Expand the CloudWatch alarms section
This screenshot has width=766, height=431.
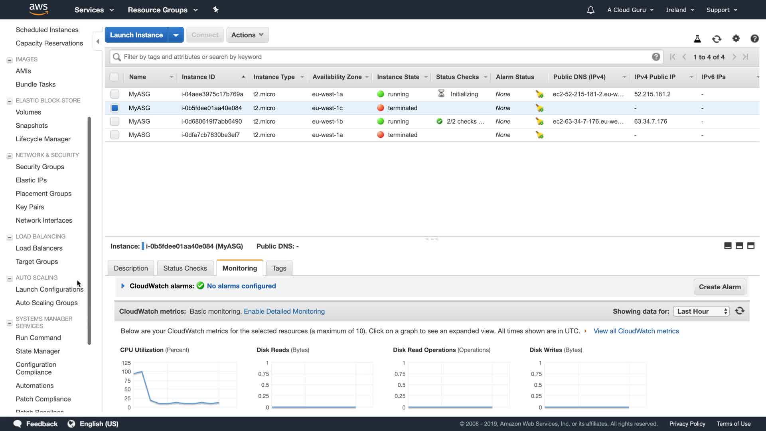click(123, 286)
